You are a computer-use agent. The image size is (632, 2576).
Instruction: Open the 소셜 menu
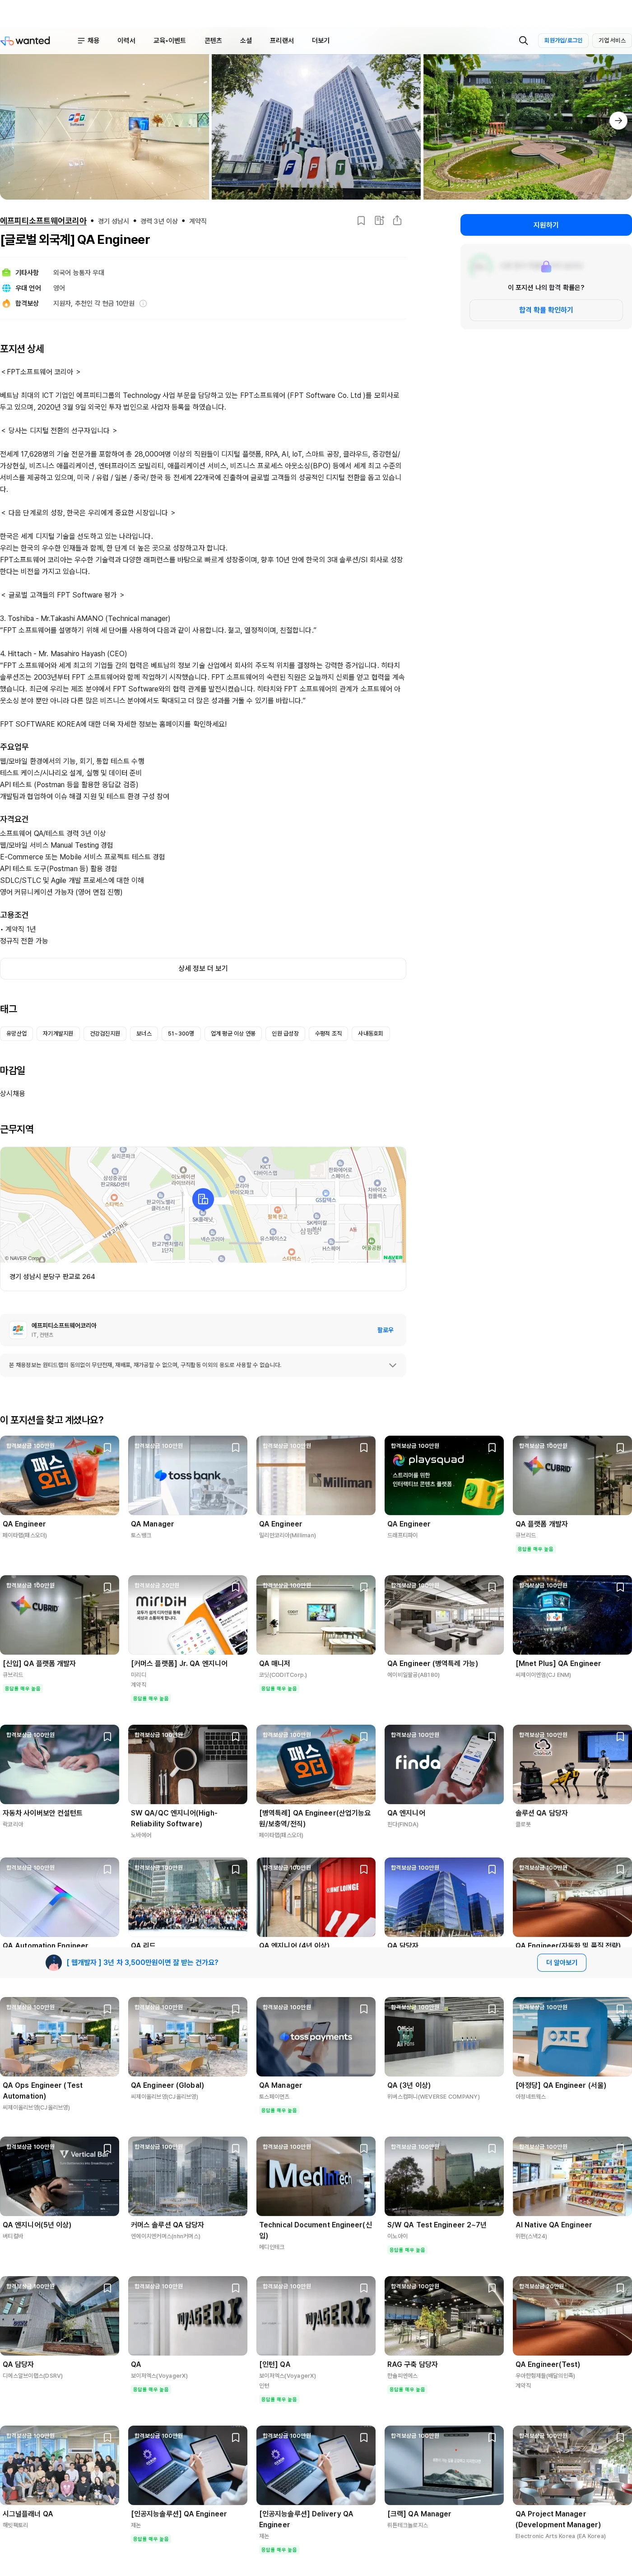pos(246,41)
